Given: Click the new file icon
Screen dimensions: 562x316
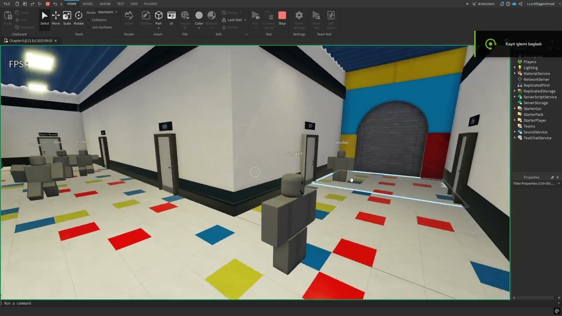Looking at the screenshot, I should pyautogui.click(x=17, y=4).
